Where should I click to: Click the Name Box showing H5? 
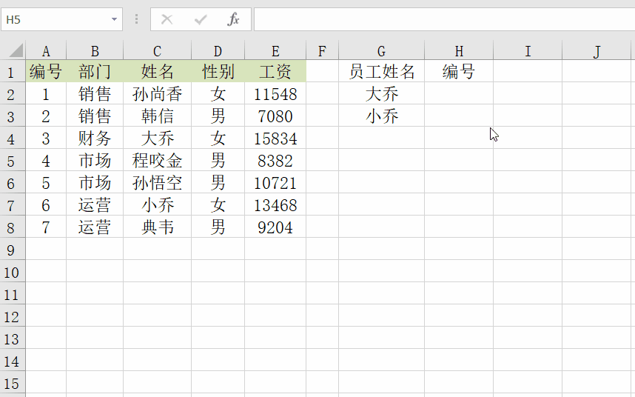[x=61, y=19]
